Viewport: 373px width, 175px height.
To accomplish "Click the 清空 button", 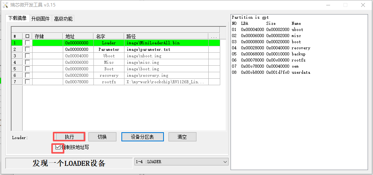I will pyautogui.click(x=182, y=137).
